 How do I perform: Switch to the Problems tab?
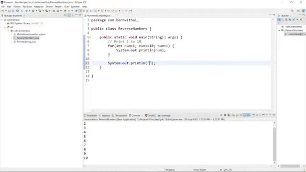(x=90, y=116)
